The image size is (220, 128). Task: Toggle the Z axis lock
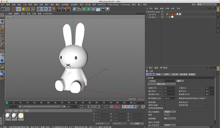pyautogui.click(x=48, y=9)
